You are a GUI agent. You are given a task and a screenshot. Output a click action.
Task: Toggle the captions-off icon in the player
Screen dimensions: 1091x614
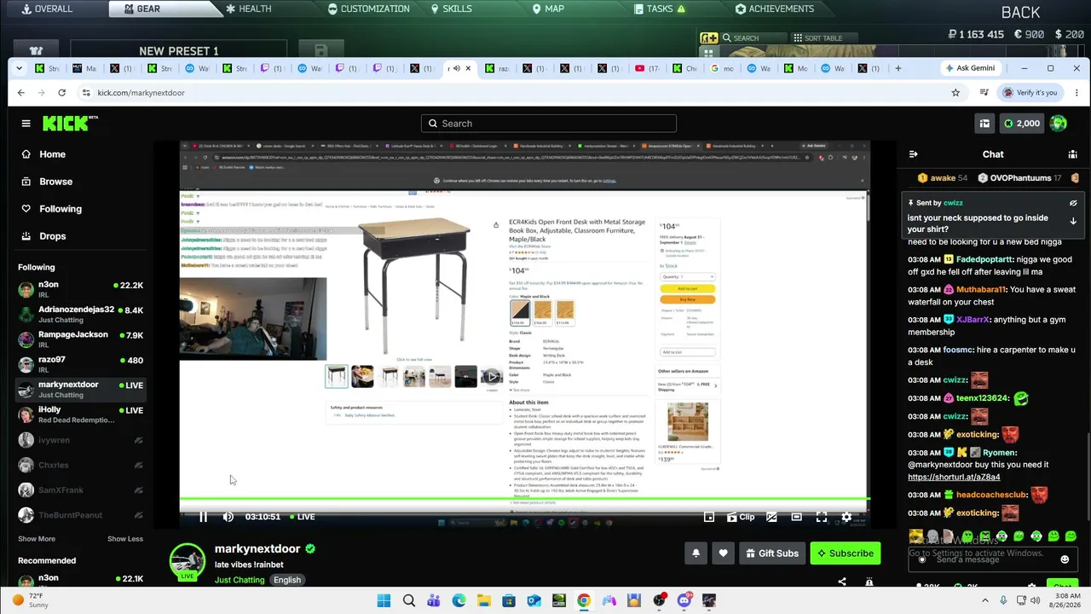tap(771, 517)
